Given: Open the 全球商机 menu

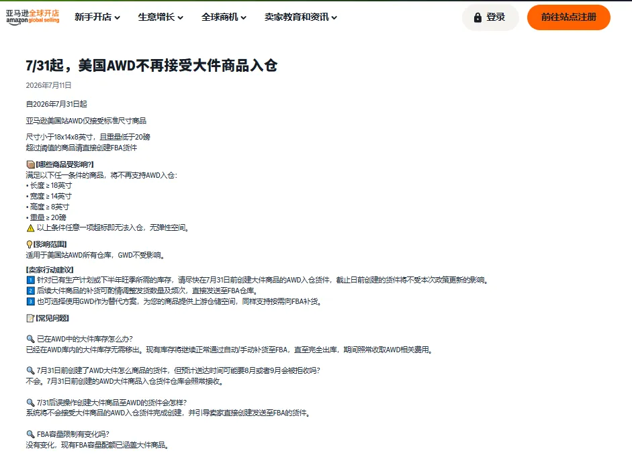Looking at the screenshot, I should point(224,17).
